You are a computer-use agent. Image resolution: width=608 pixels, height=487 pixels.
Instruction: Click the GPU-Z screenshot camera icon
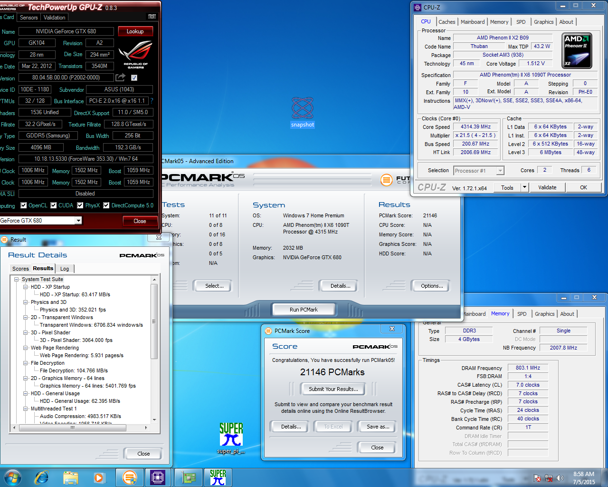tap(152, 17)
